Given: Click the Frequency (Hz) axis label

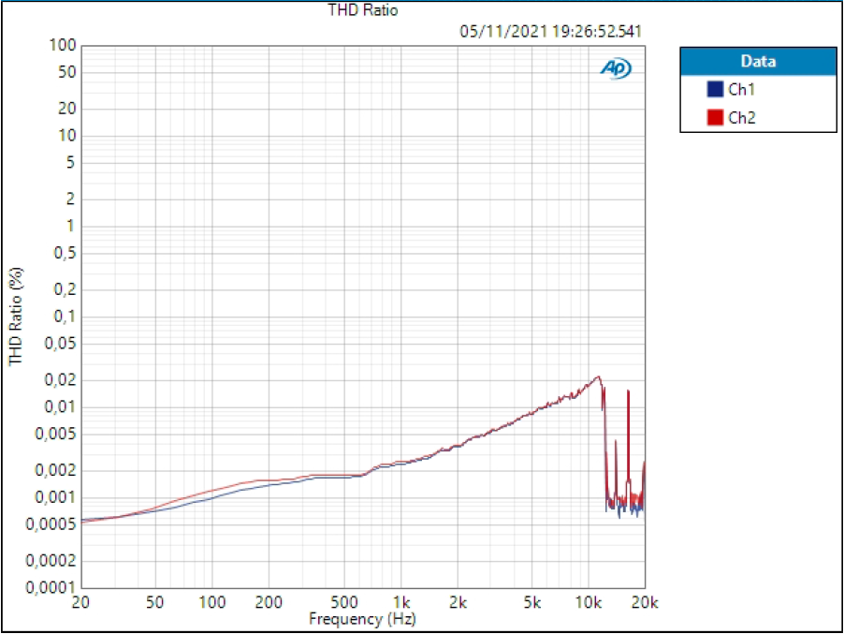Looking at the screenshot, I should [362, 619].
